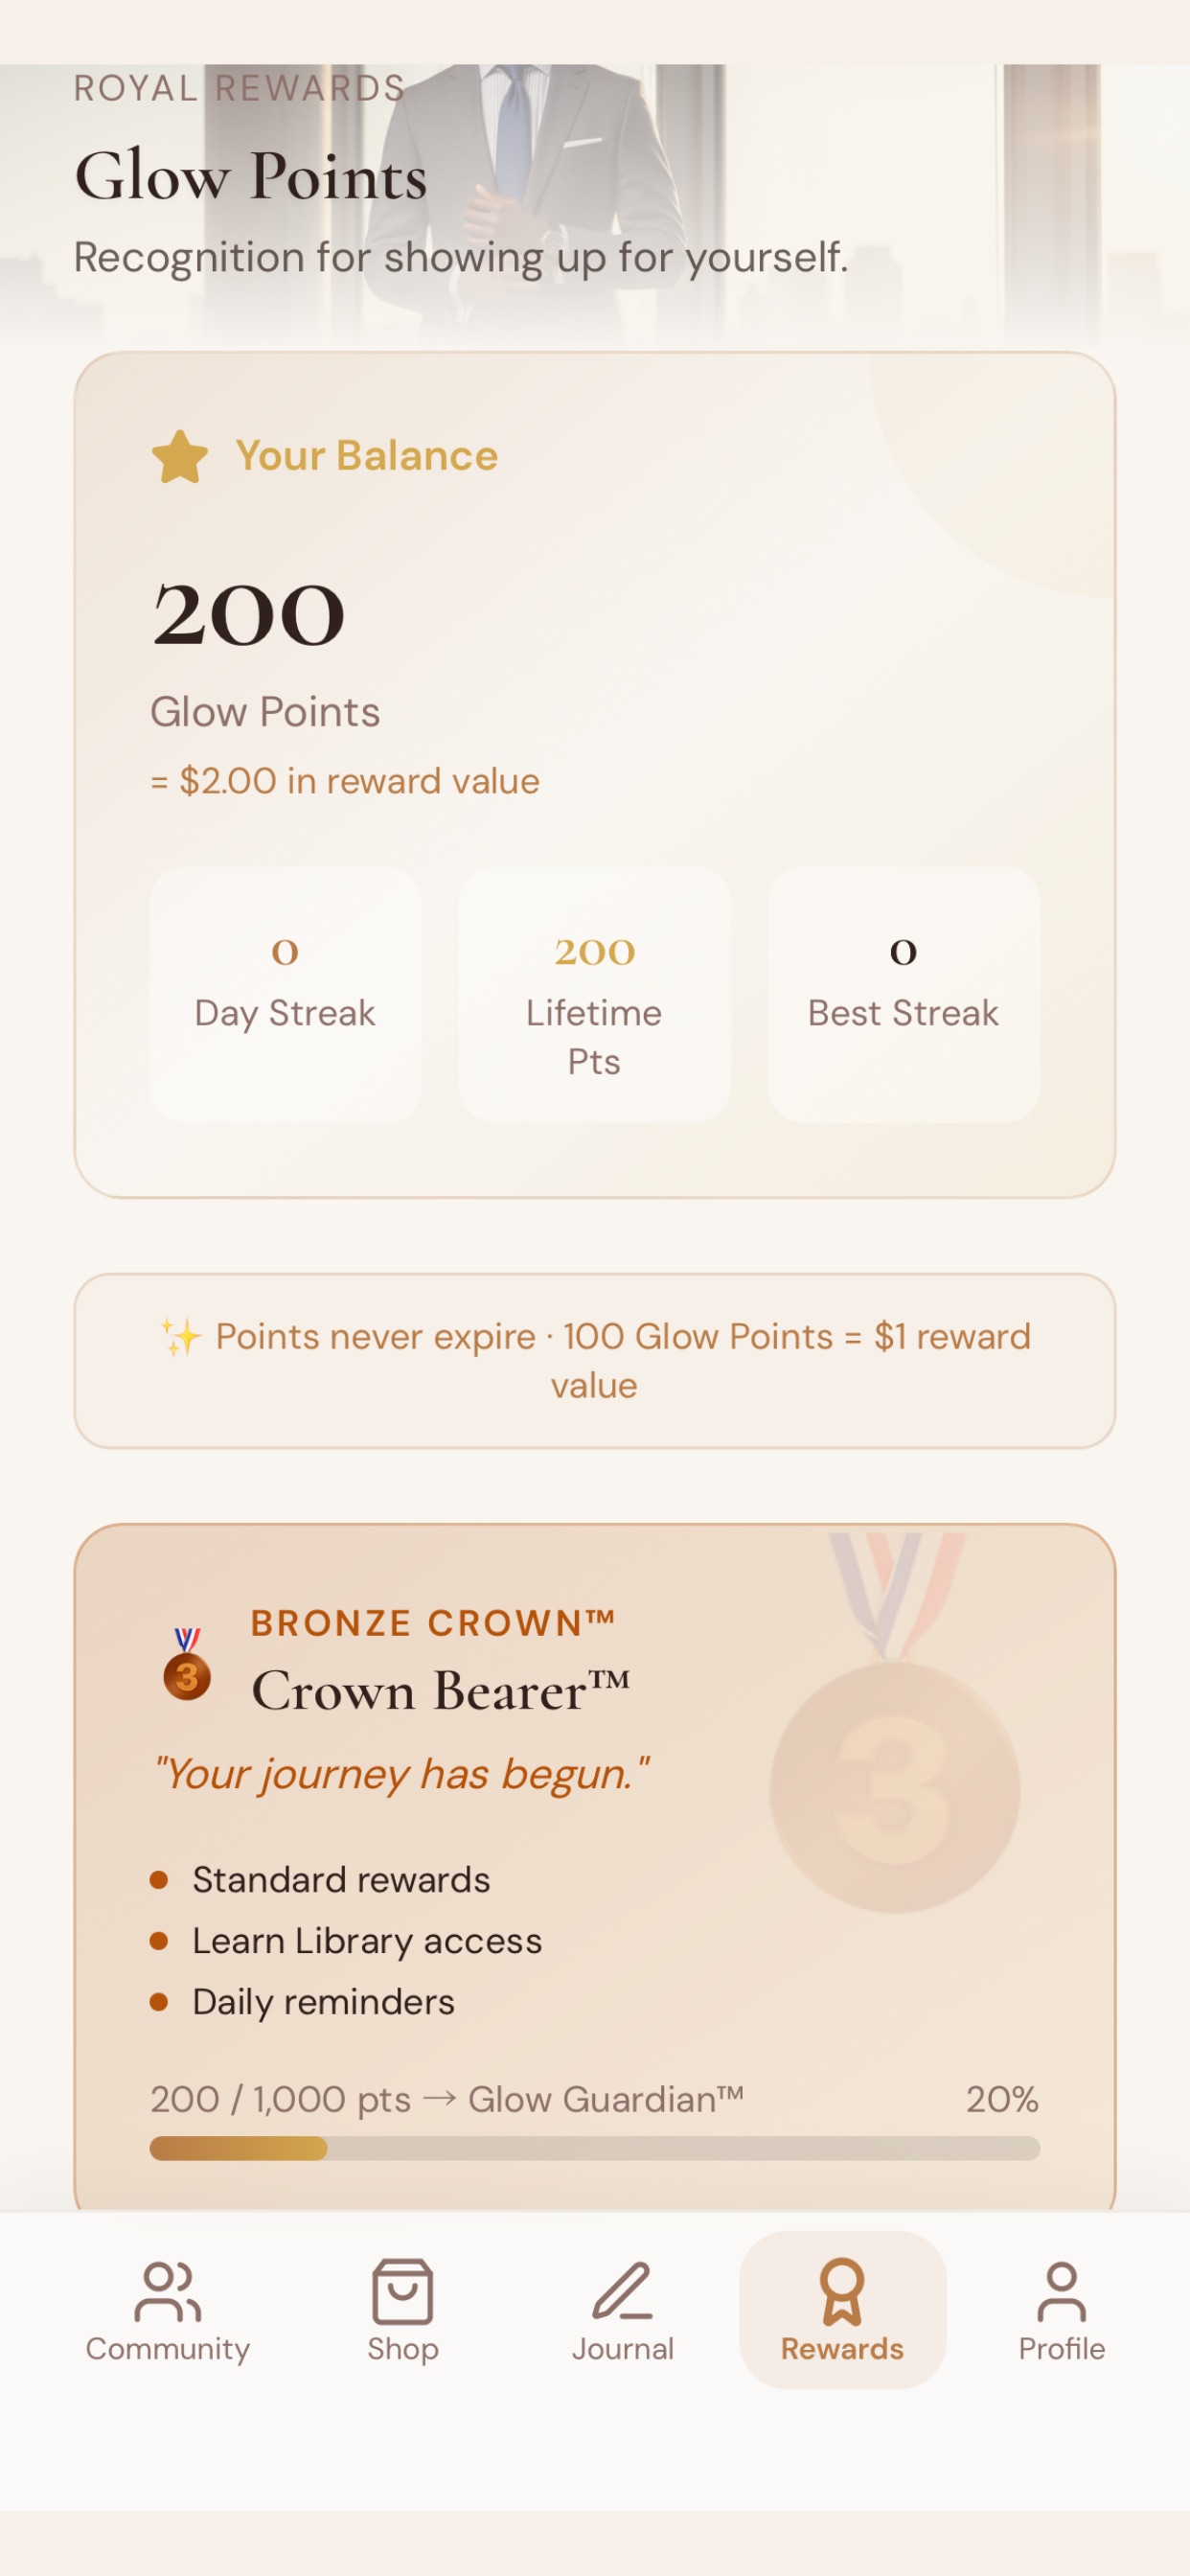This screenshot has width=1190, height=2576.
Task: Open the Day Streak stat card
Action: (x=285, y=994)
